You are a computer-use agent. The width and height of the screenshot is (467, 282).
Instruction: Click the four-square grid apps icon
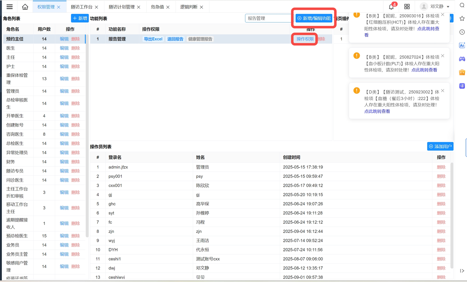tap(407, 7)
